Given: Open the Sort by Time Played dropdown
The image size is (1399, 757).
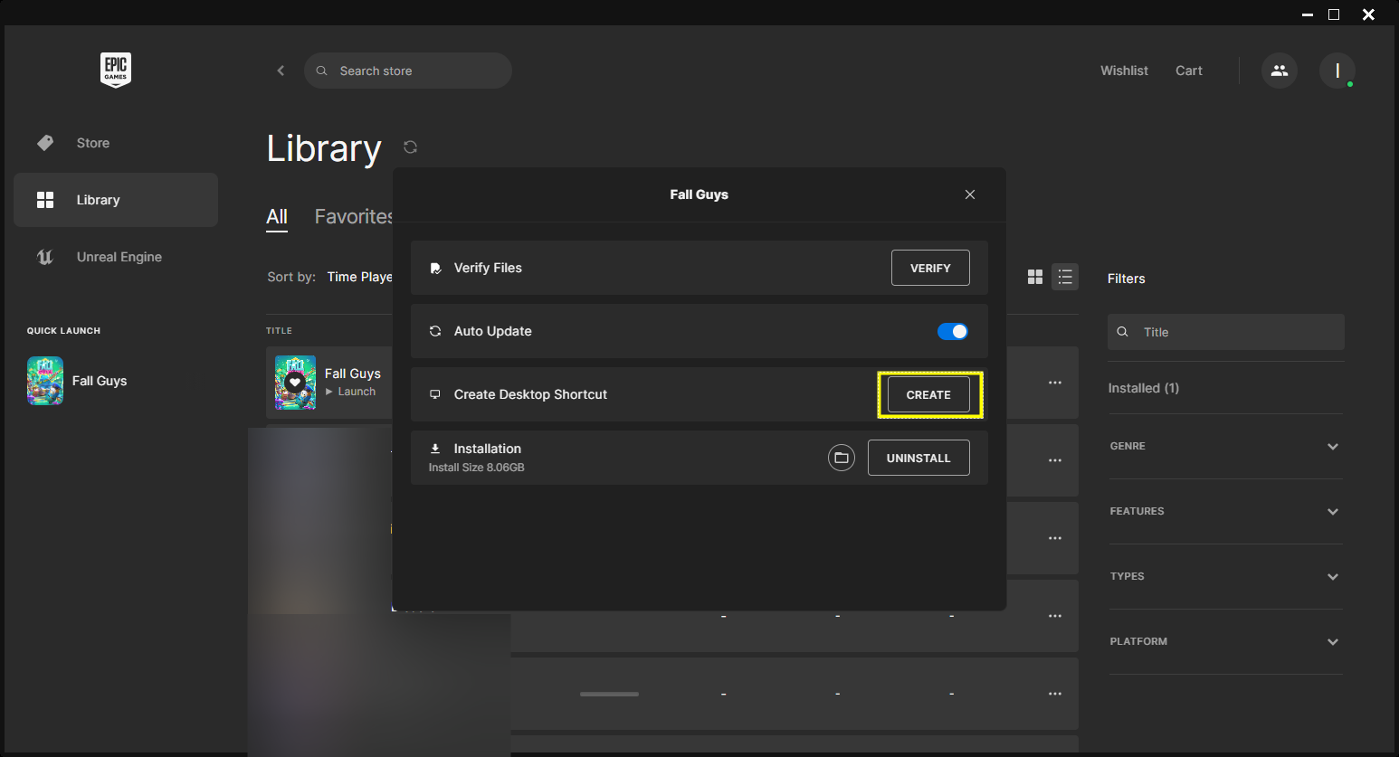Looking at the screenshot, I should click(x=359, y=277).
